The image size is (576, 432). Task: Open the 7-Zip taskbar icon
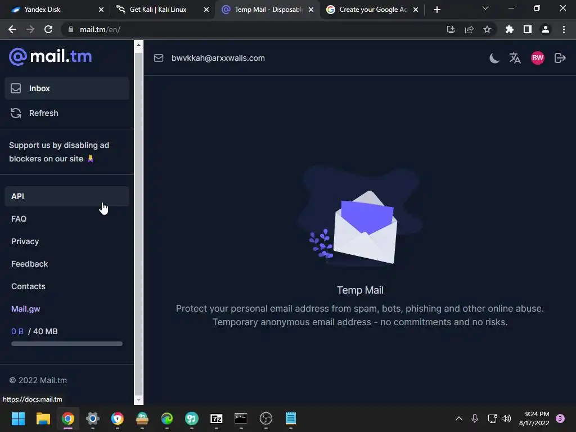217,418
